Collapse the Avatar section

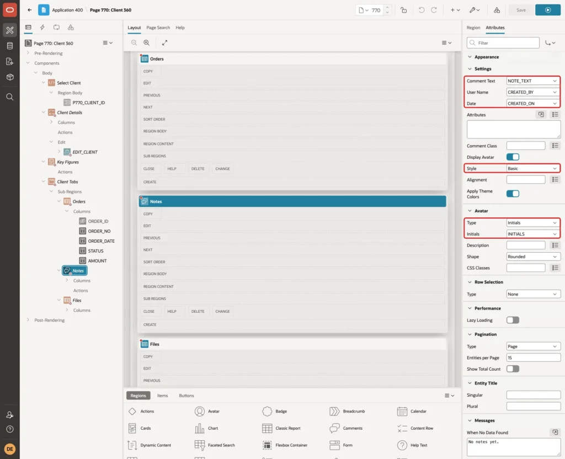(x=470, y=211)
